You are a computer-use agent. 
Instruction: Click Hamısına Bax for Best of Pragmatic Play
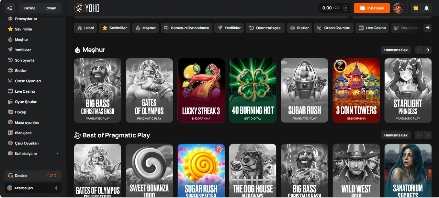click(x=396, y=135)
